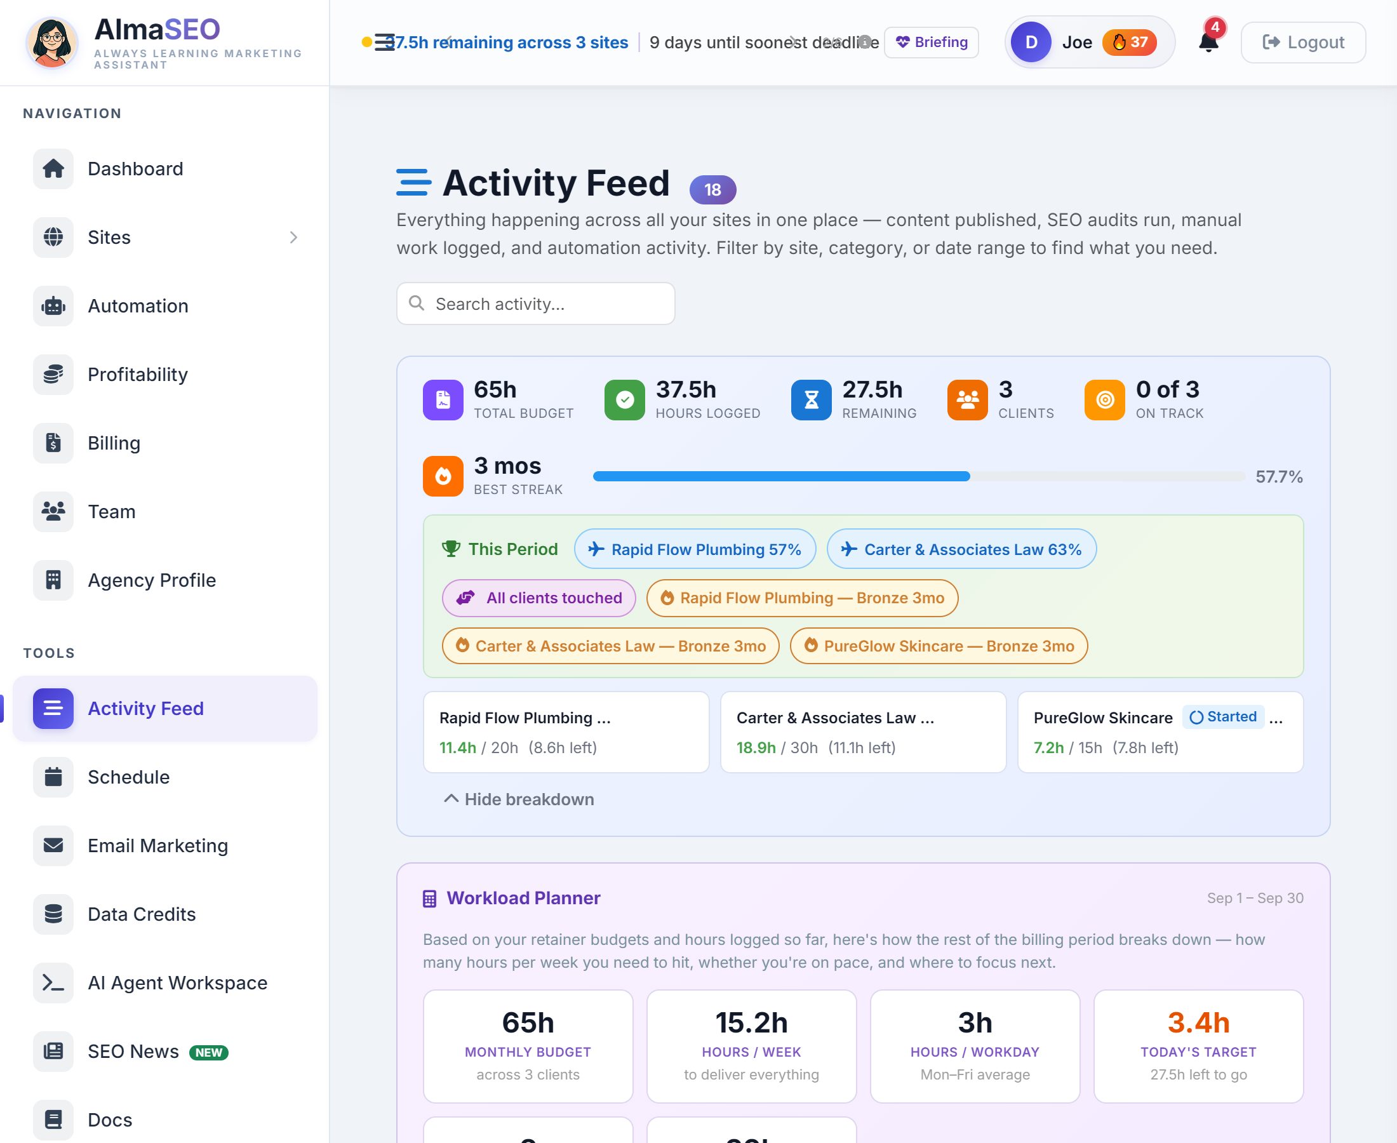Open Dashboard via its home icon
Screen dimensions: 1397x1143
coord(53,169)
